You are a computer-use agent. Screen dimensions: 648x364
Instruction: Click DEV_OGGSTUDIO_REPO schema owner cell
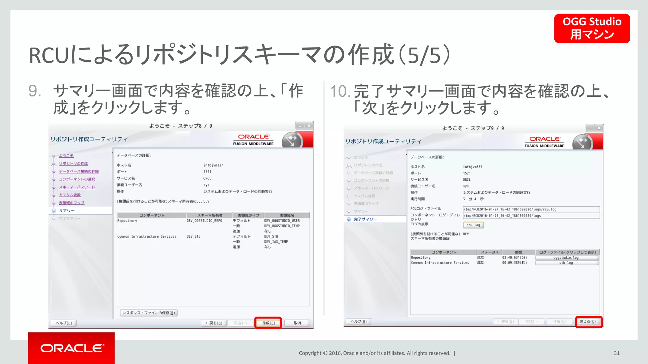point(204,221)
